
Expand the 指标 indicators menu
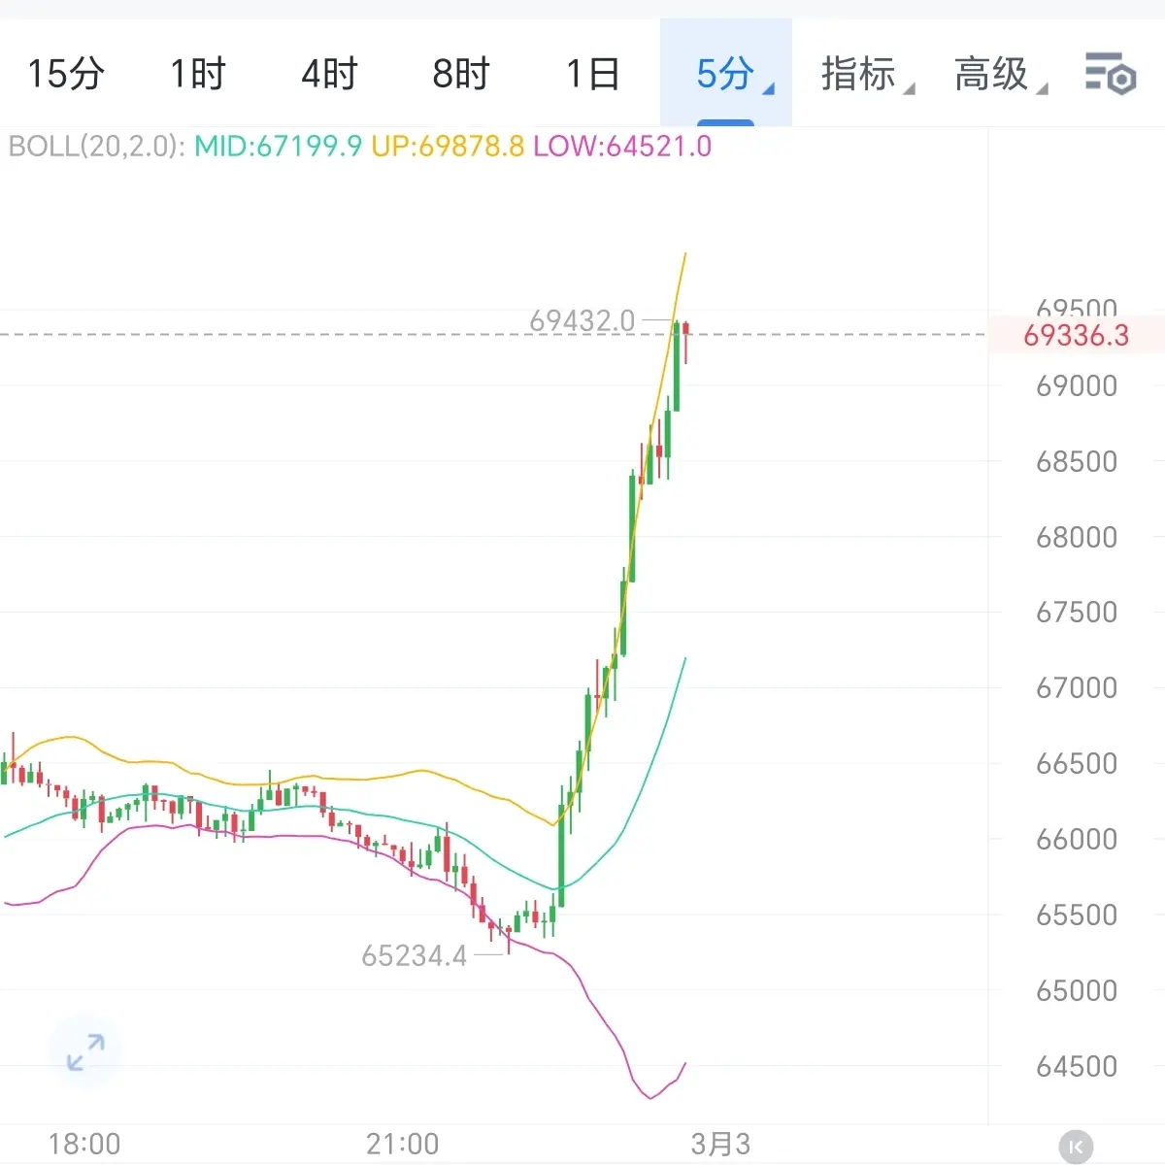[866, 74]
